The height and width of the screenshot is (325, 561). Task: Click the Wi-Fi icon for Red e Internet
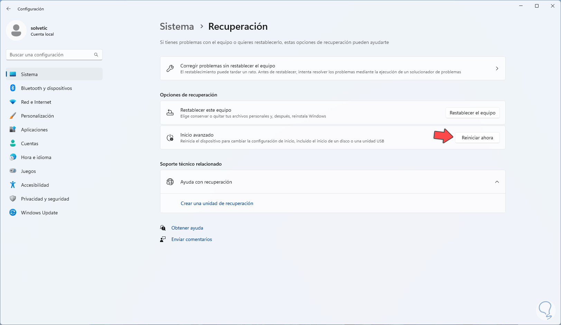[x=13, y=102]
